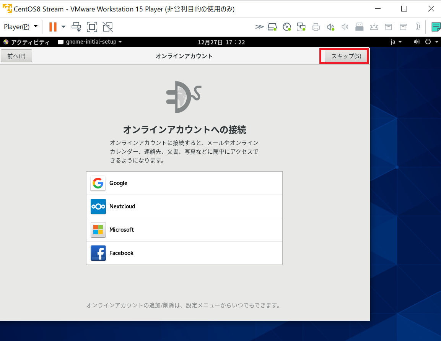
Task: Select the Google account row
Action: [x=184, y=183]
